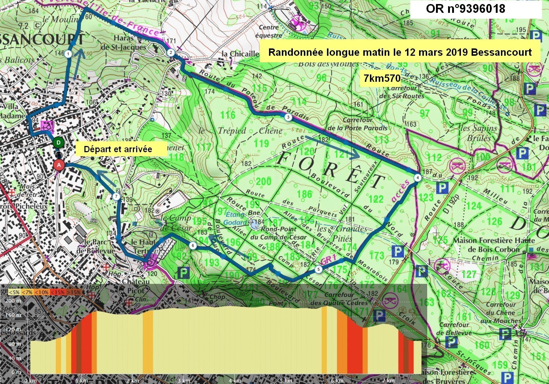Click the <10% slope legend swatch
549x384 pixels.
coord(41,292)
